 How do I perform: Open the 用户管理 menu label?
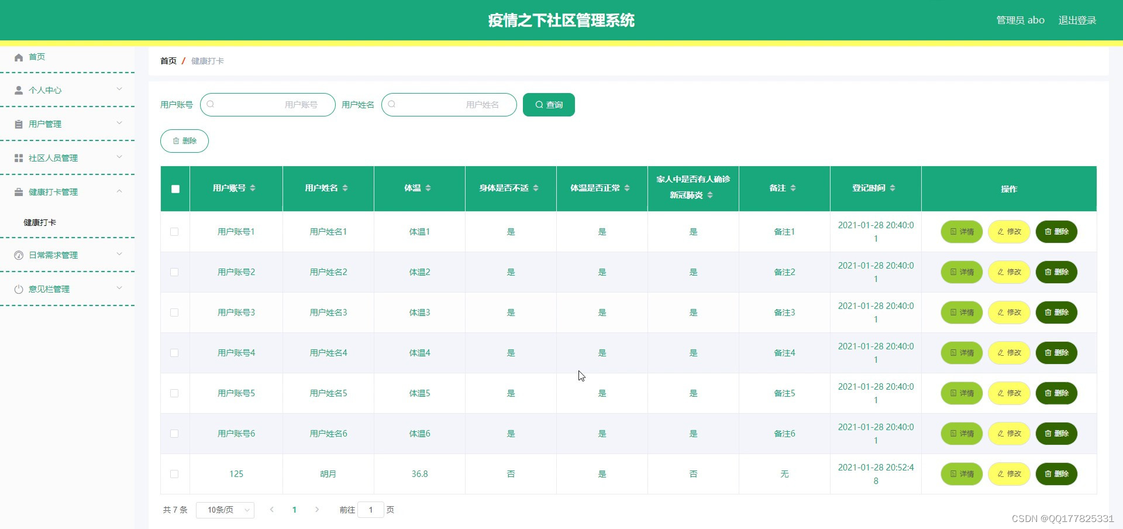(x=45, y=124)
